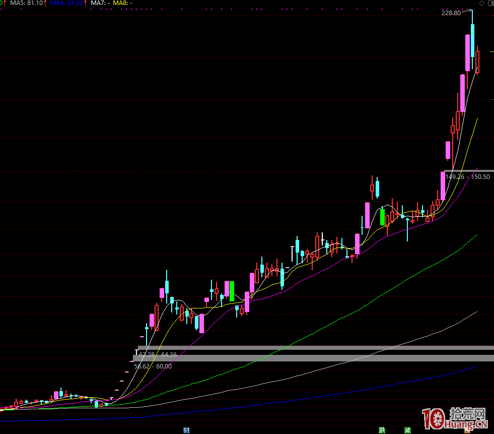This screenshot has height=434, width=494.
Task: Click the 10 gear logo watermark
Action: tap(433, 419)
